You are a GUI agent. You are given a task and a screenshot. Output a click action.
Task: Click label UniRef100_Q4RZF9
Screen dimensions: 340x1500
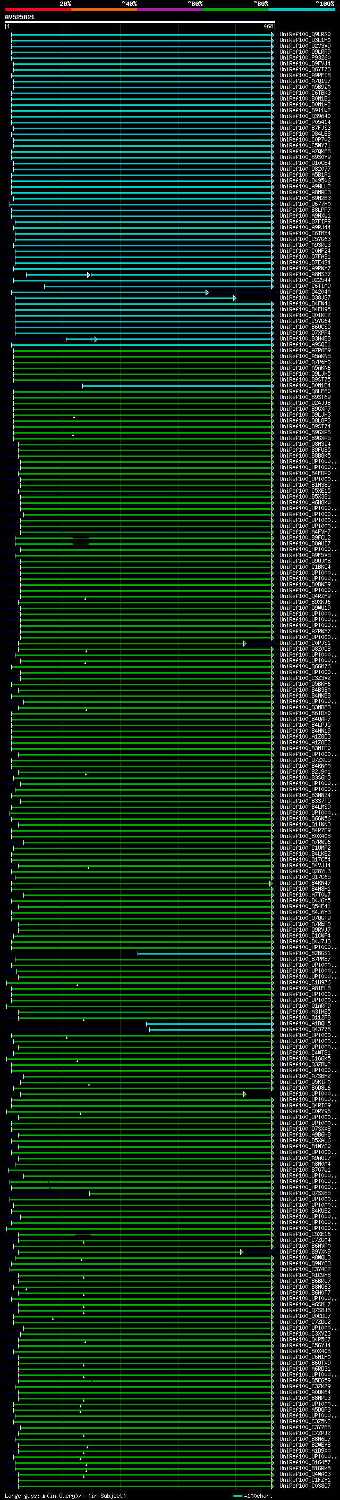pyautogui.click(x=305, y=596)
